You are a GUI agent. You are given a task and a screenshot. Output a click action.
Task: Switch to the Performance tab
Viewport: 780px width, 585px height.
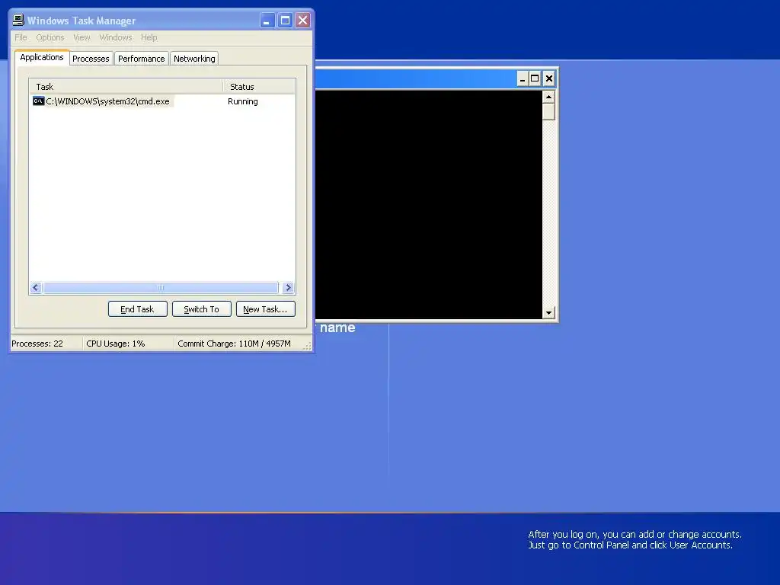point(141,58)
